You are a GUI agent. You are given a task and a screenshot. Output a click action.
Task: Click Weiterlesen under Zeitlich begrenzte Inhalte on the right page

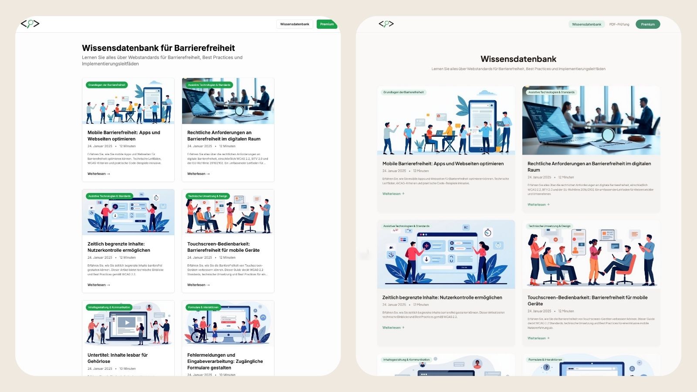[x=393, y=328]
